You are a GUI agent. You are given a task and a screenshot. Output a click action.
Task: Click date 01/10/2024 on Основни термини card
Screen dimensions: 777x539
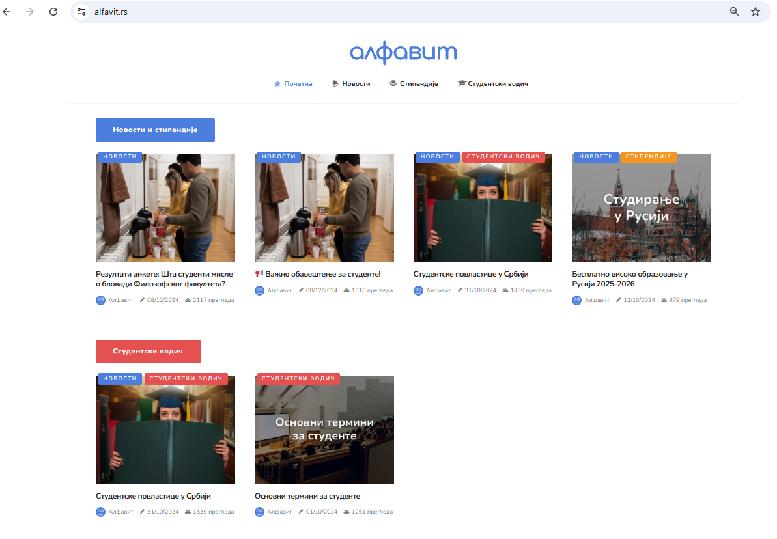click(x=321, y=512)
